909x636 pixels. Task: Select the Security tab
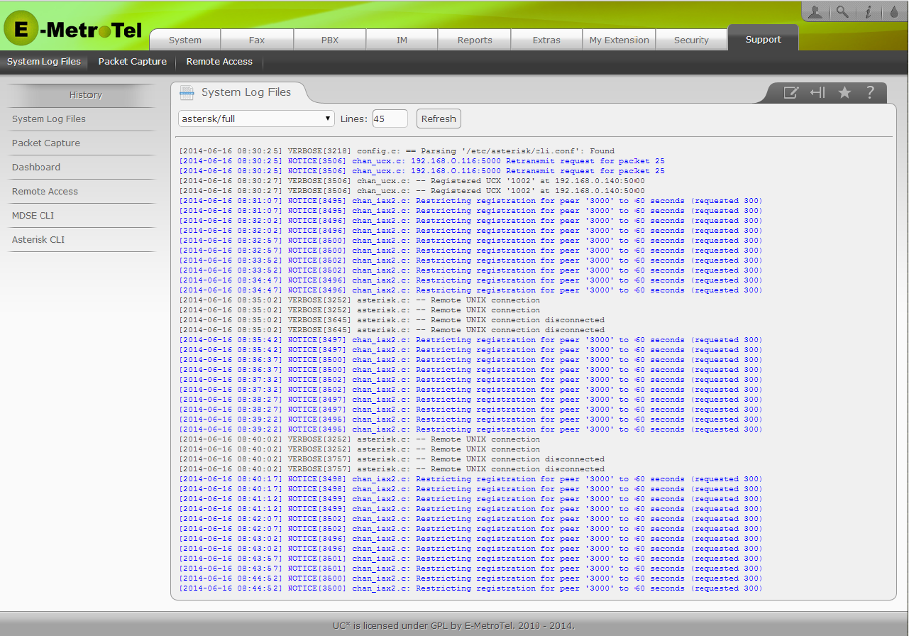tap(692, 40)
